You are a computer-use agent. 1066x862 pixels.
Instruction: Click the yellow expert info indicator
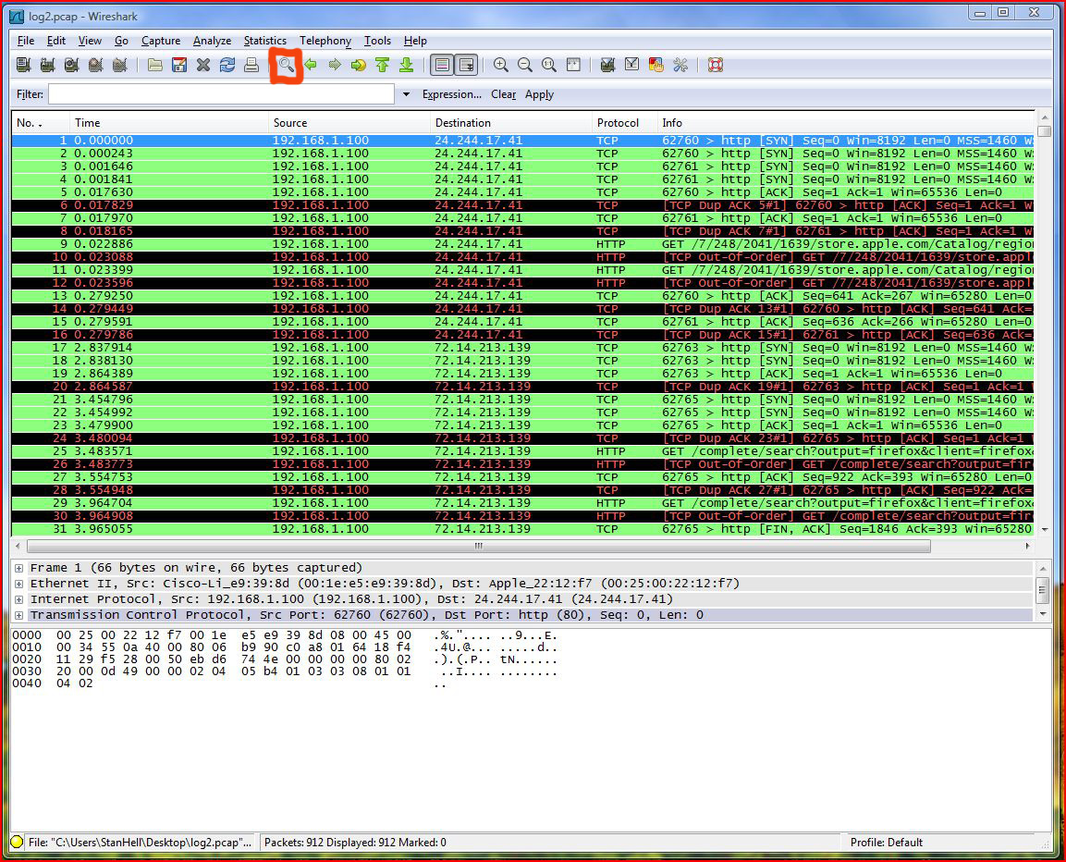(x=17, y=843)
